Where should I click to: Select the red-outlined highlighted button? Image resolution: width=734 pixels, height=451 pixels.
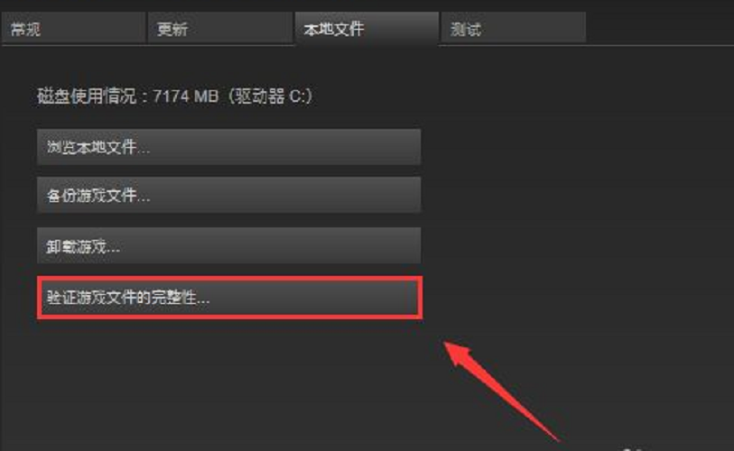pyautogui.click(x=230, y=298)
